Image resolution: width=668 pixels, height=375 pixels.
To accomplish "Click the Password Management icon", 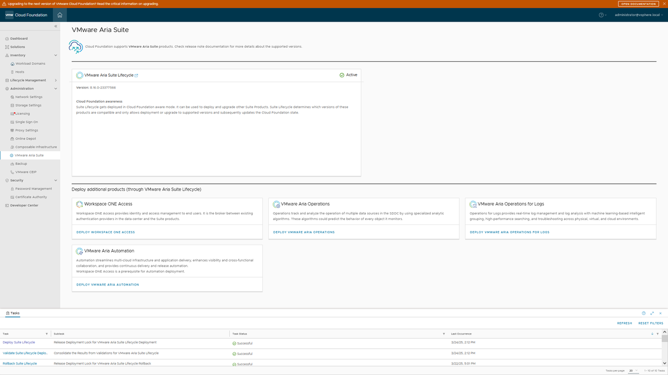I will point(12,188).
